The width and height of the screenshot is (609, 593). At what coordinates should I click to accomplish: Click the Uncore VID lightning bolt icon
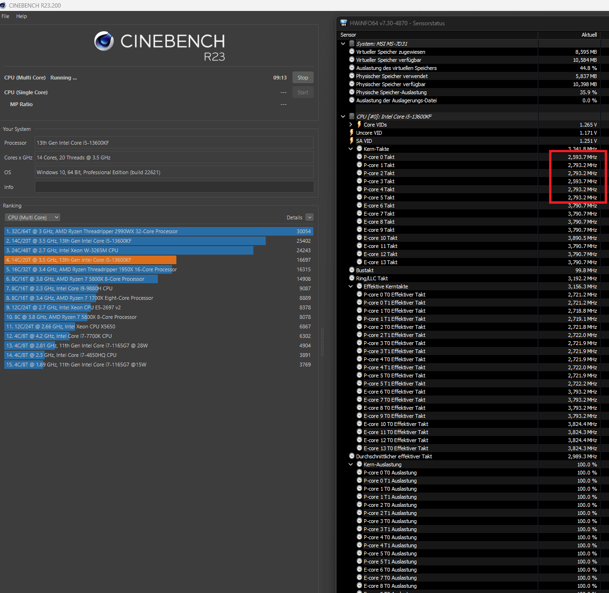pos(352,133)
